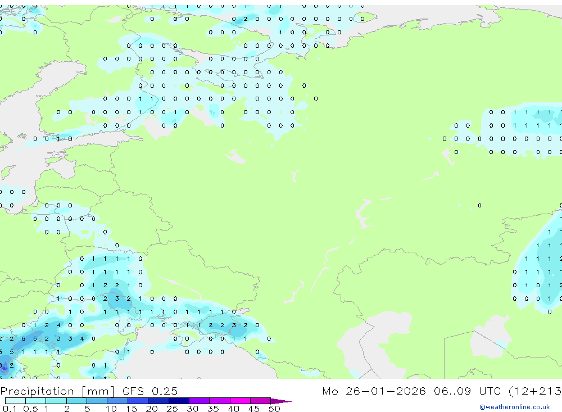562x412 pixels.
Task: Choose the 20–25 mm dark blue swatch
Action: [158, 401]
